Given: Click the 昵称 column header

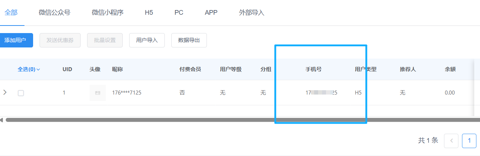Looking at the screenshot, I should tap(117, 69).
